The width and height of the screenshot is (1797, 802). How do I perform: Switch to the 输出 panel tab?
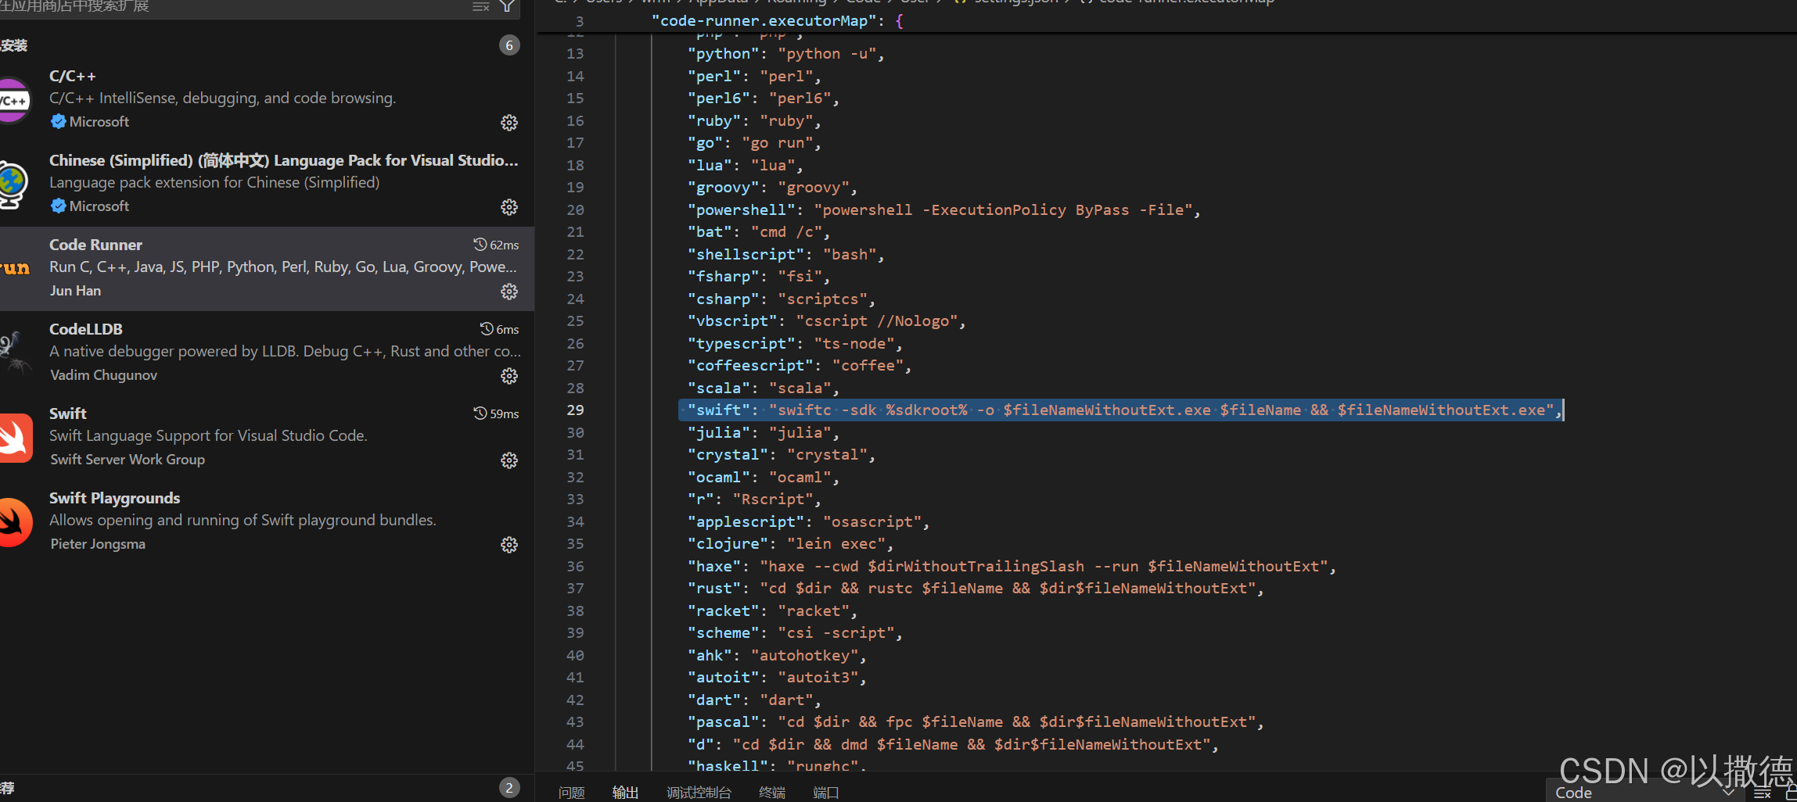[x=625, y=793]
